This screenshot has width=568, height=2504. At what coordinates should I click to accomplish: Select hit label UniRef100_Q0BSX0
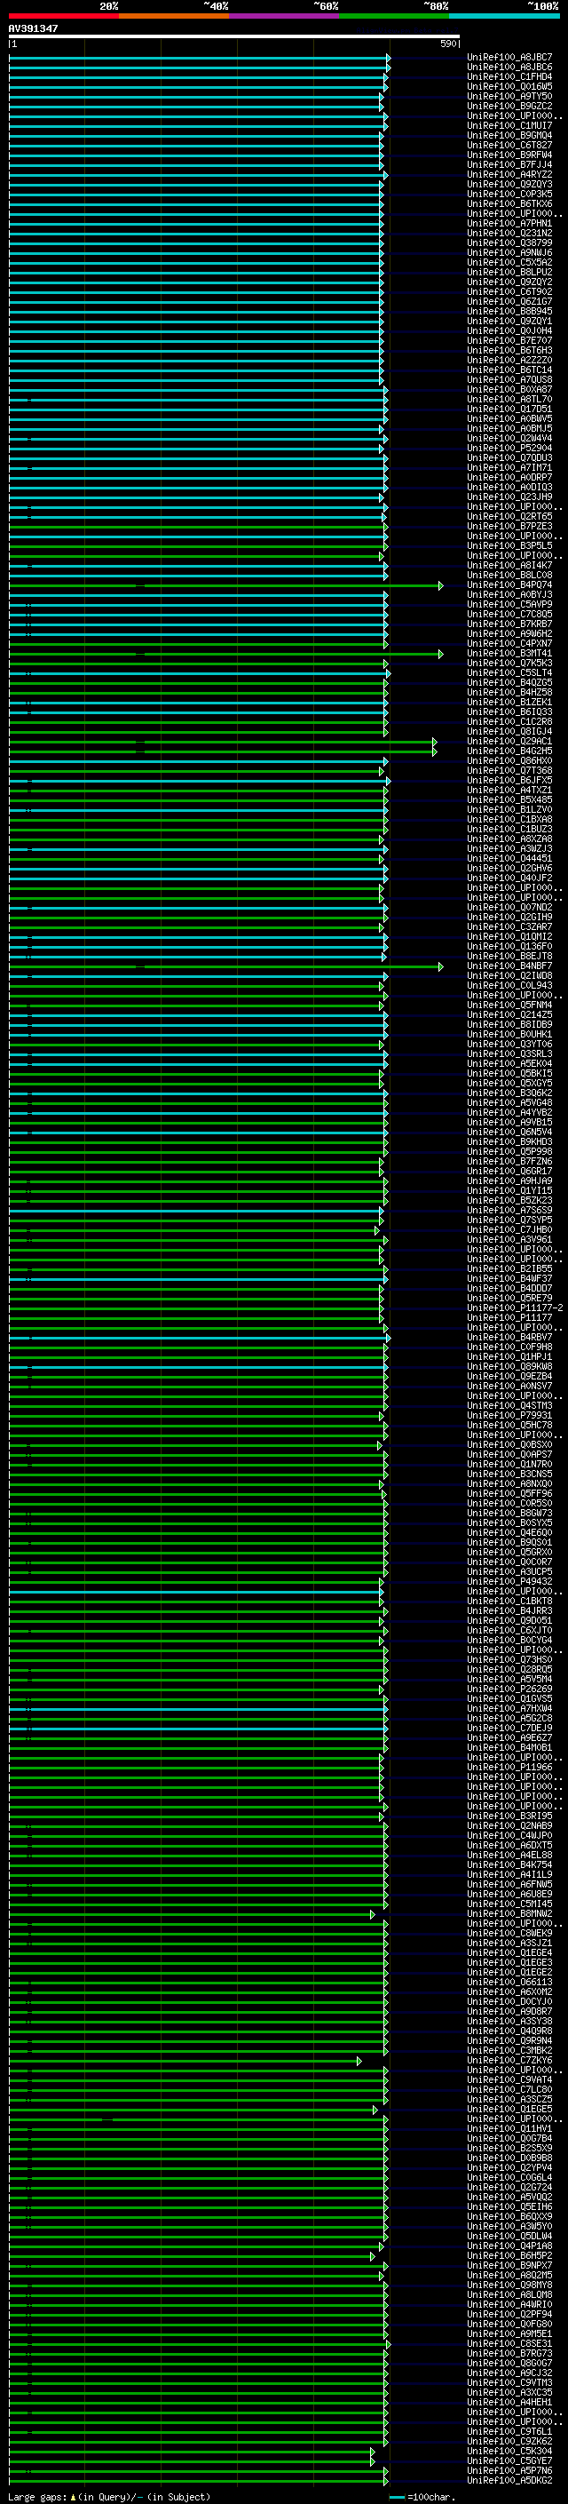[509, 1445]
